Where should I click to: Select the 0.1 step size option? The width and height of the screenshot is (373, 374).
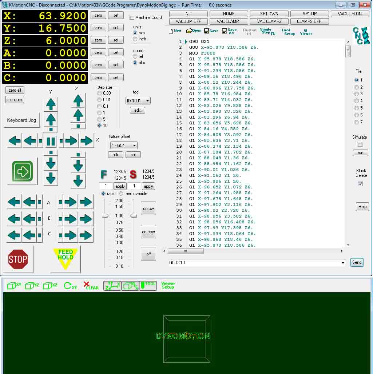coord(100,106)
